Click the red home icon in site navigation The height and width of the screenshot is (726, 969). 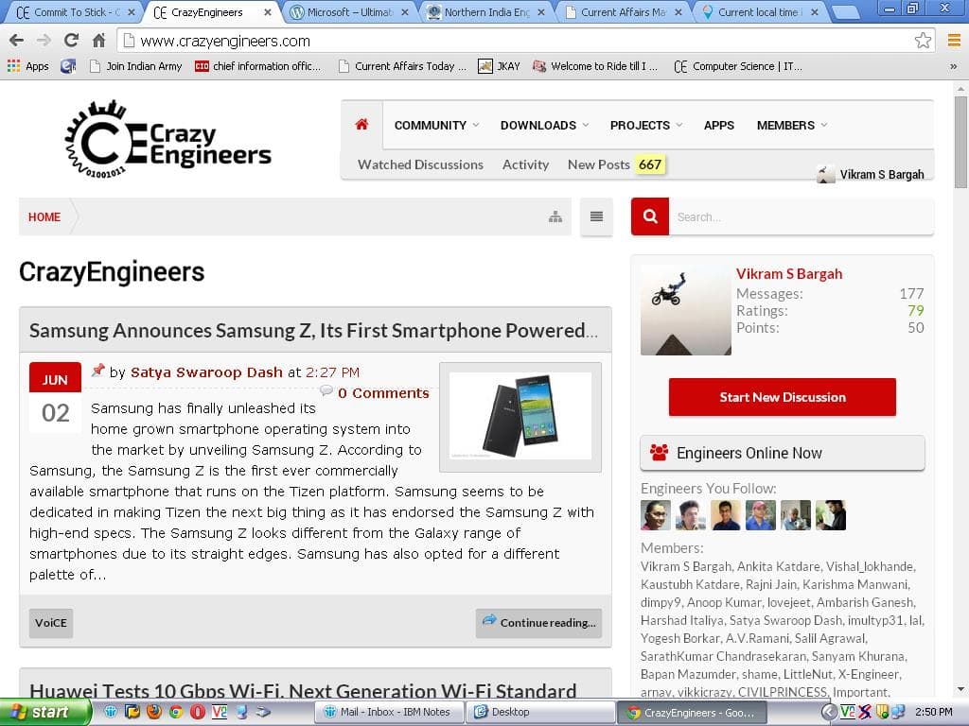361,125
